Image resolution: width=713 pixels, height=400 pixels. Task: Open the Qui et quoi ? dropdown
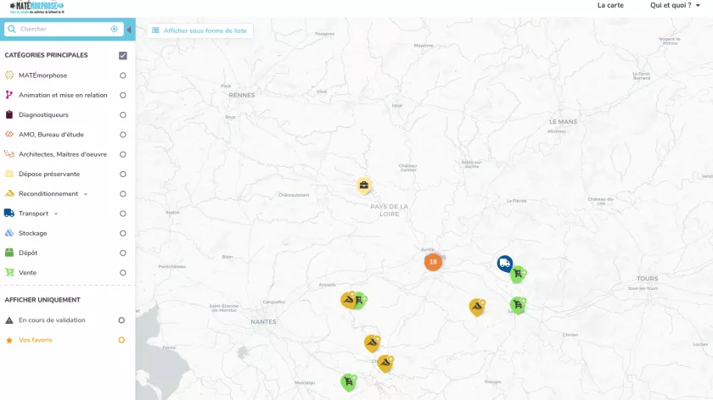676,5
